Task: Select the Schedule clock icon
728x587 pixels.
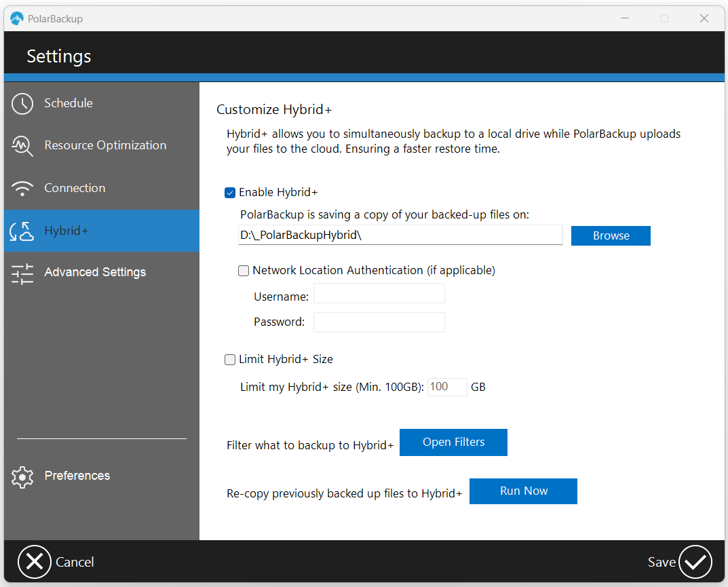Action: (x=22, y=103)
